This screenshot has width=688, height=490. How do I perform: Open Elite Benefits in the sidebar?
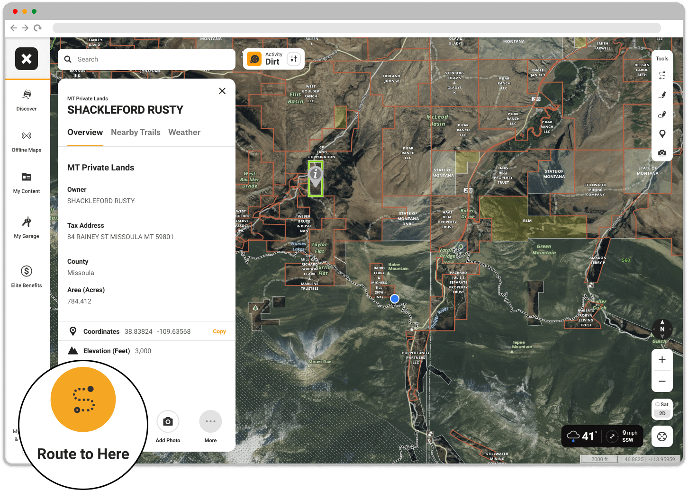click(x=27, y=275)
